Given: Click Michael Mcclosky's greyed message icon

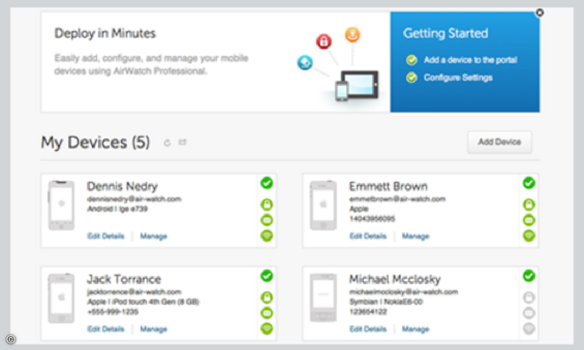Looking at the screenshot, I should tap(529, 313).
